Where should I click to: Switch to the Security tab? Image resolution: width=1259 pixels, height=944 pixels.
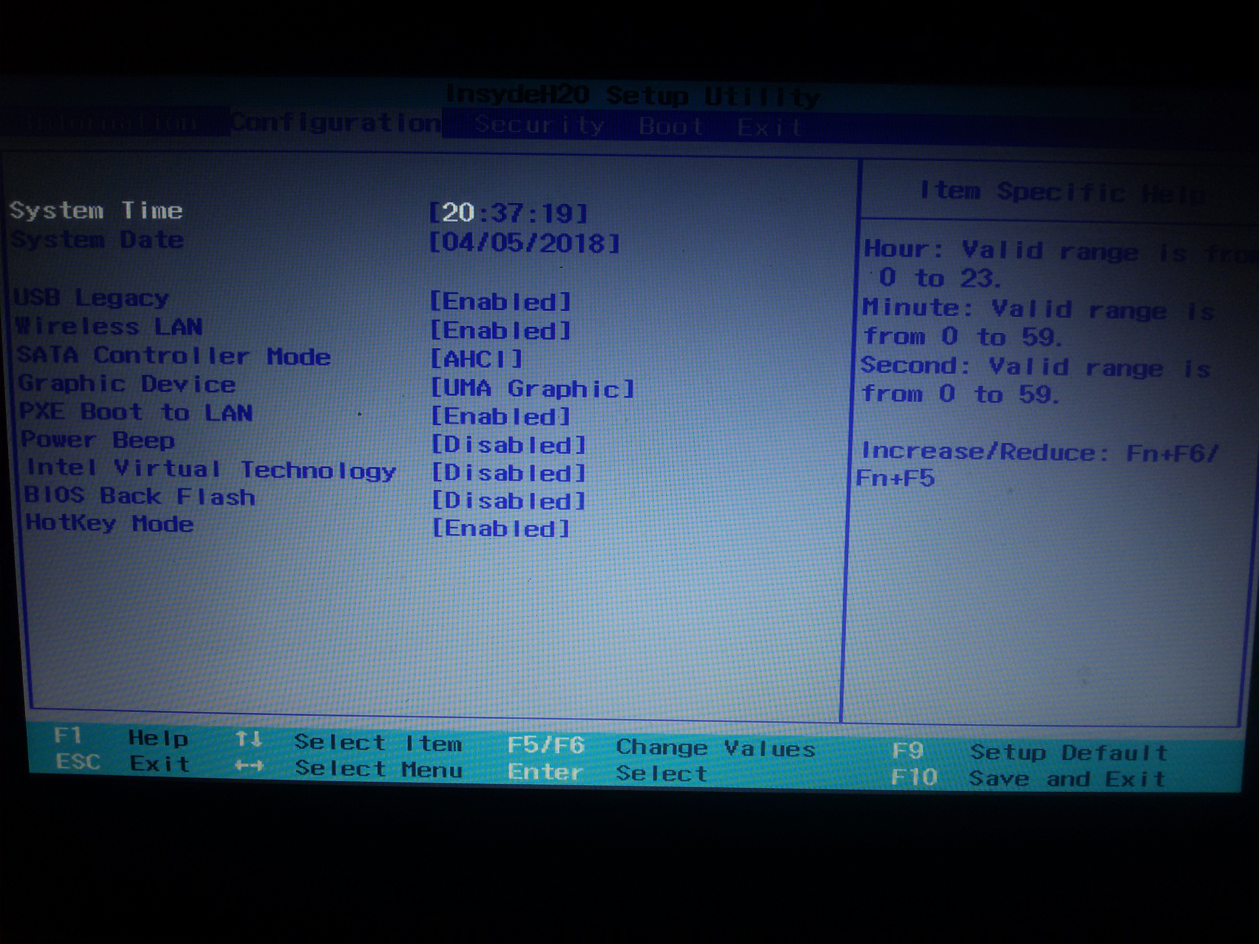click(539, 125)
